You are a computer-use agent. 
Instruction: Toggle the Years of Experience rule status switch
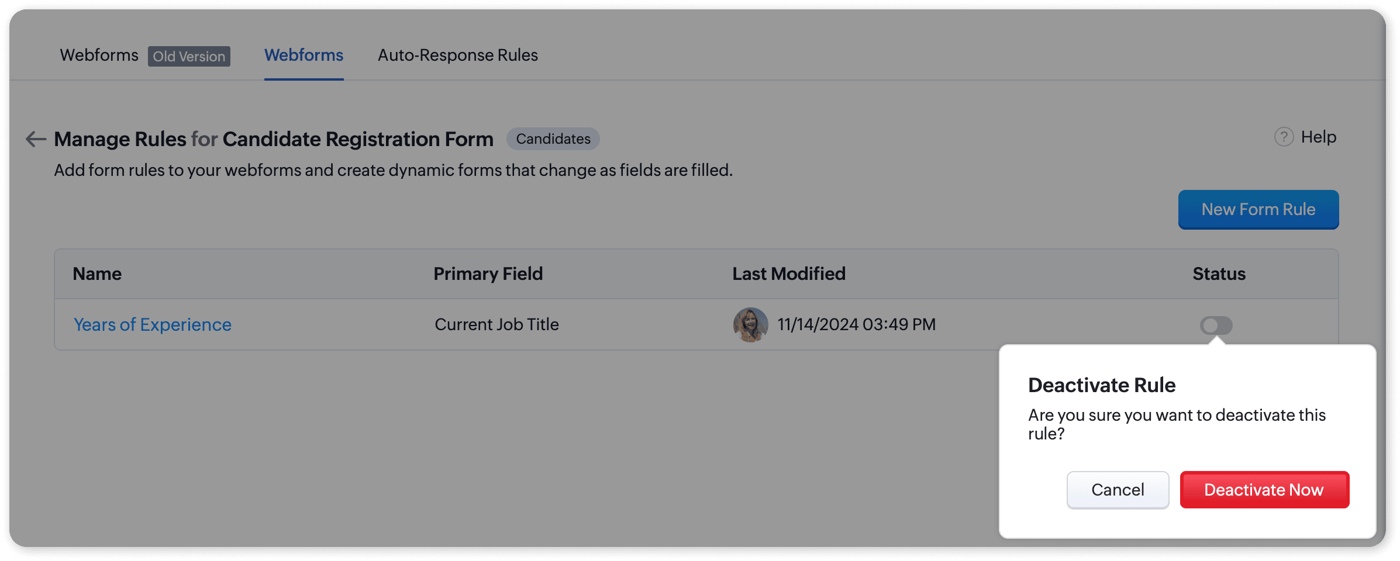(x=1216, y=325)
